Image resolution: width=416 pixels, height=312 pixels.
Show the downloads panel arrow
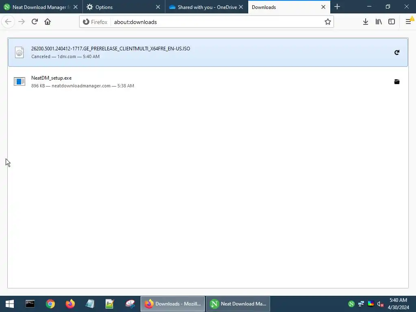[365, 22]
